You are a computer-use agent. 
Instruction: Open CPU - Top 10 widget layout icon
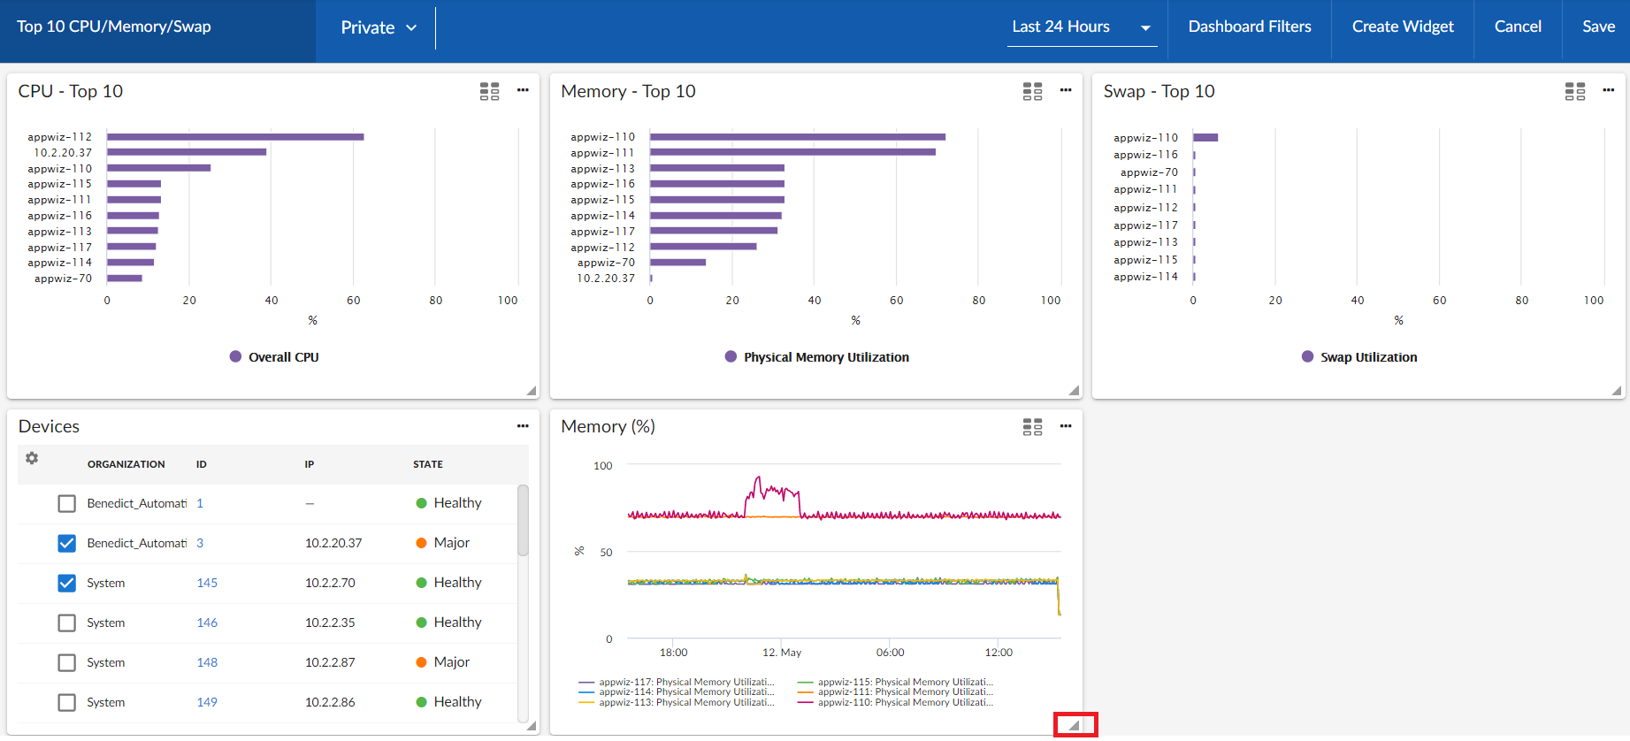(x=489, y=91)
